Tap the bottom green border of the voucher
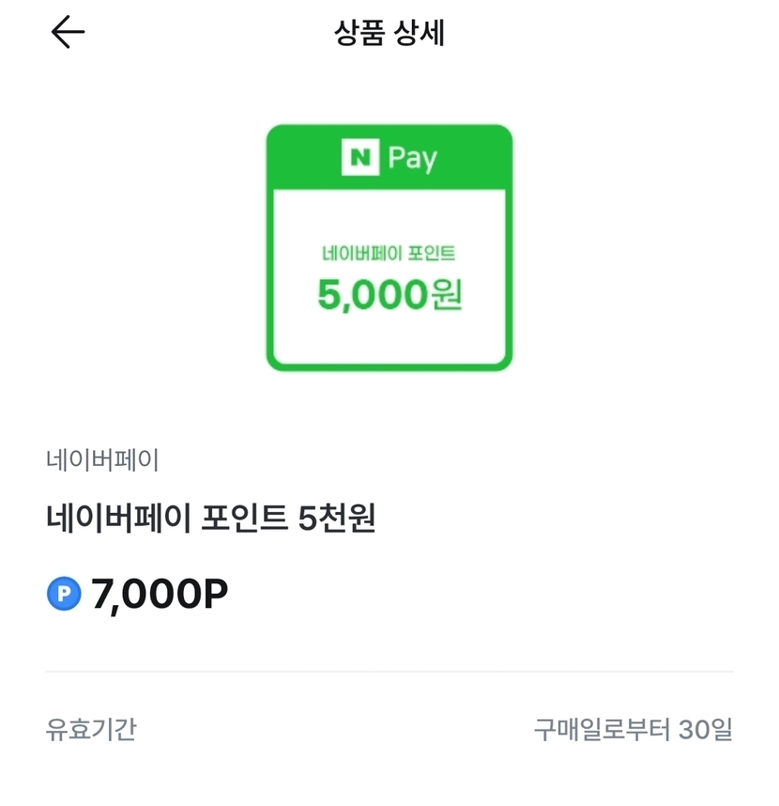The image size is (779, 806). (389, 364)
